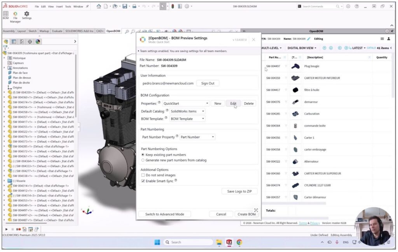Open the Properties QuickStart dropdown
Viewport: 398px width, 252px height.
coord(185,103)
